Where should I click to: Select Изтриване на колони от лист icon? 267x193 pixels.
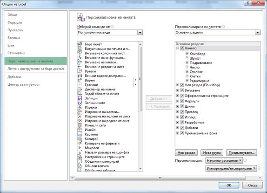[x=80, y=117]
